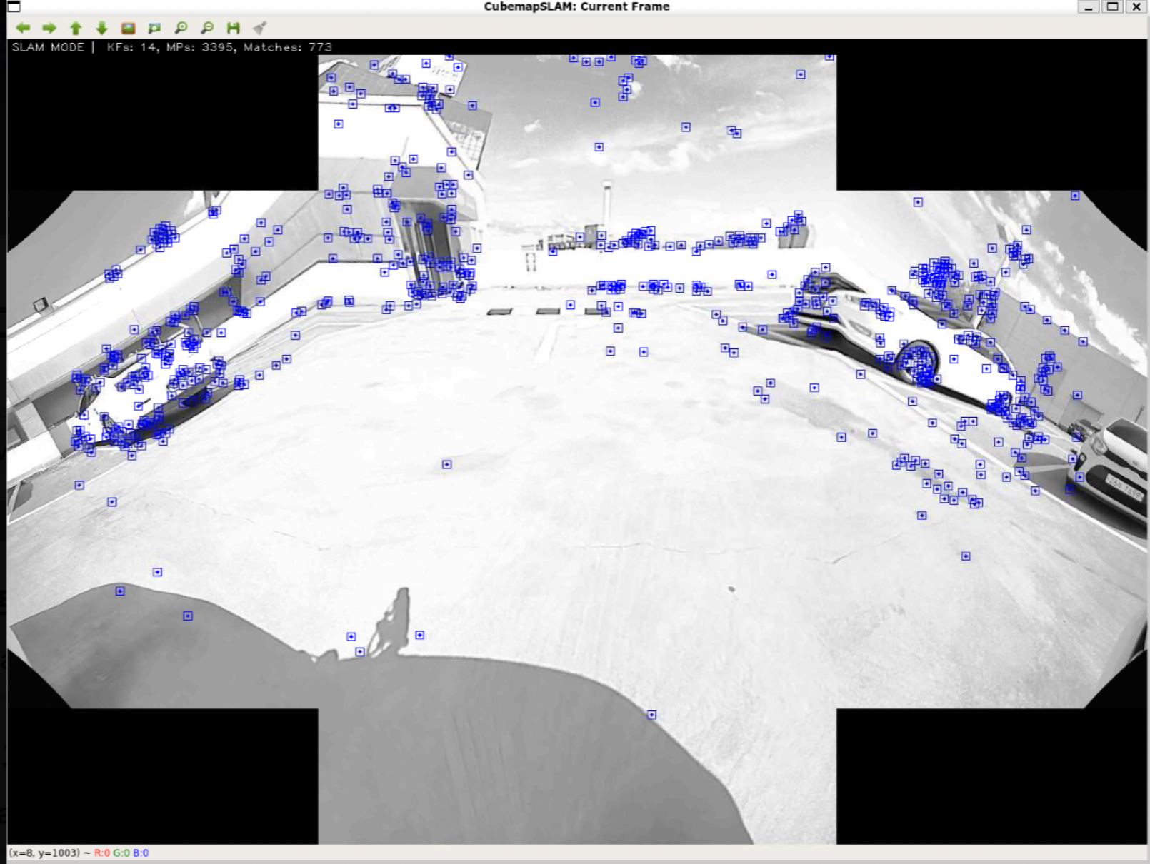The width and height of the screenshot is (1150, 864).
Task: Click the SLAM MODE overlay text
Action: point(48,47)
